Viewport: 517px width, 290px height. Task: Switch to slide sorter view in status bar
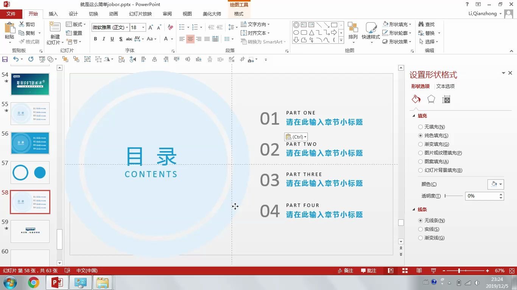pyautogui.click(x=405, y=271)
